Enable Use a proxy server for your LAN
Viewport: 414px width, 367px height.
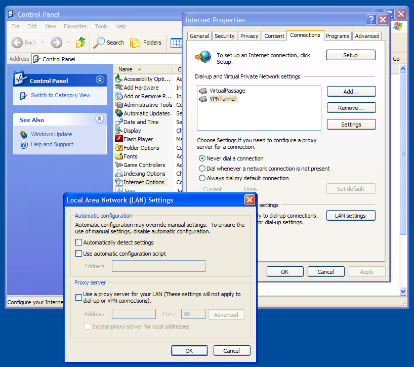78,297
